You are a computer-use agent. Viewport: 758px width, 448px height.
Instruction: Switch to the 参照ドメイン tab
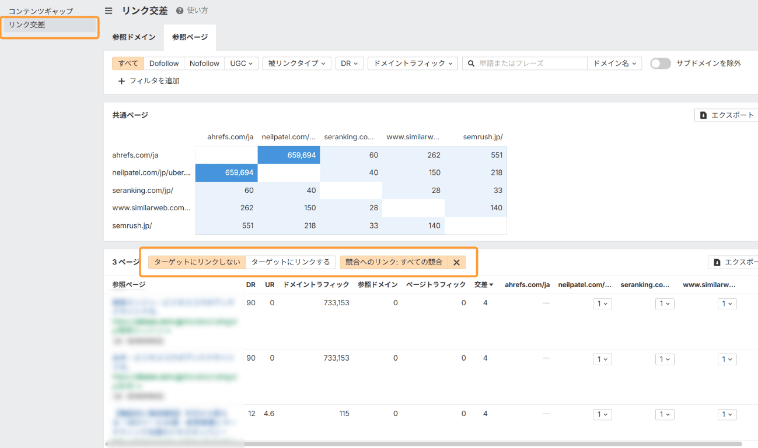point(134,37)
